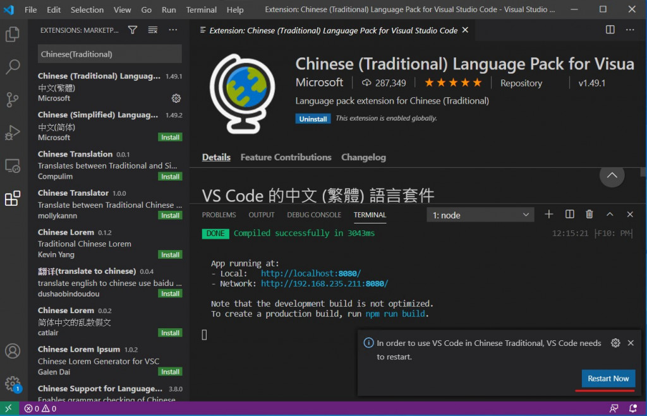Filter extensions with the funnel icon
The image size is (647, 416).
[x=133, y=30]
